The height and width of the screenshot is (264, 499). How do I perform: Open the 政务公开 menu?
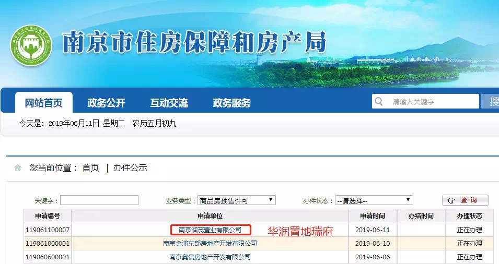coord(106,103)
